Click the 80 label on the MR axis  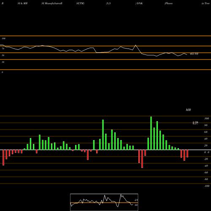pyautogui.click(x=206, y=125)
